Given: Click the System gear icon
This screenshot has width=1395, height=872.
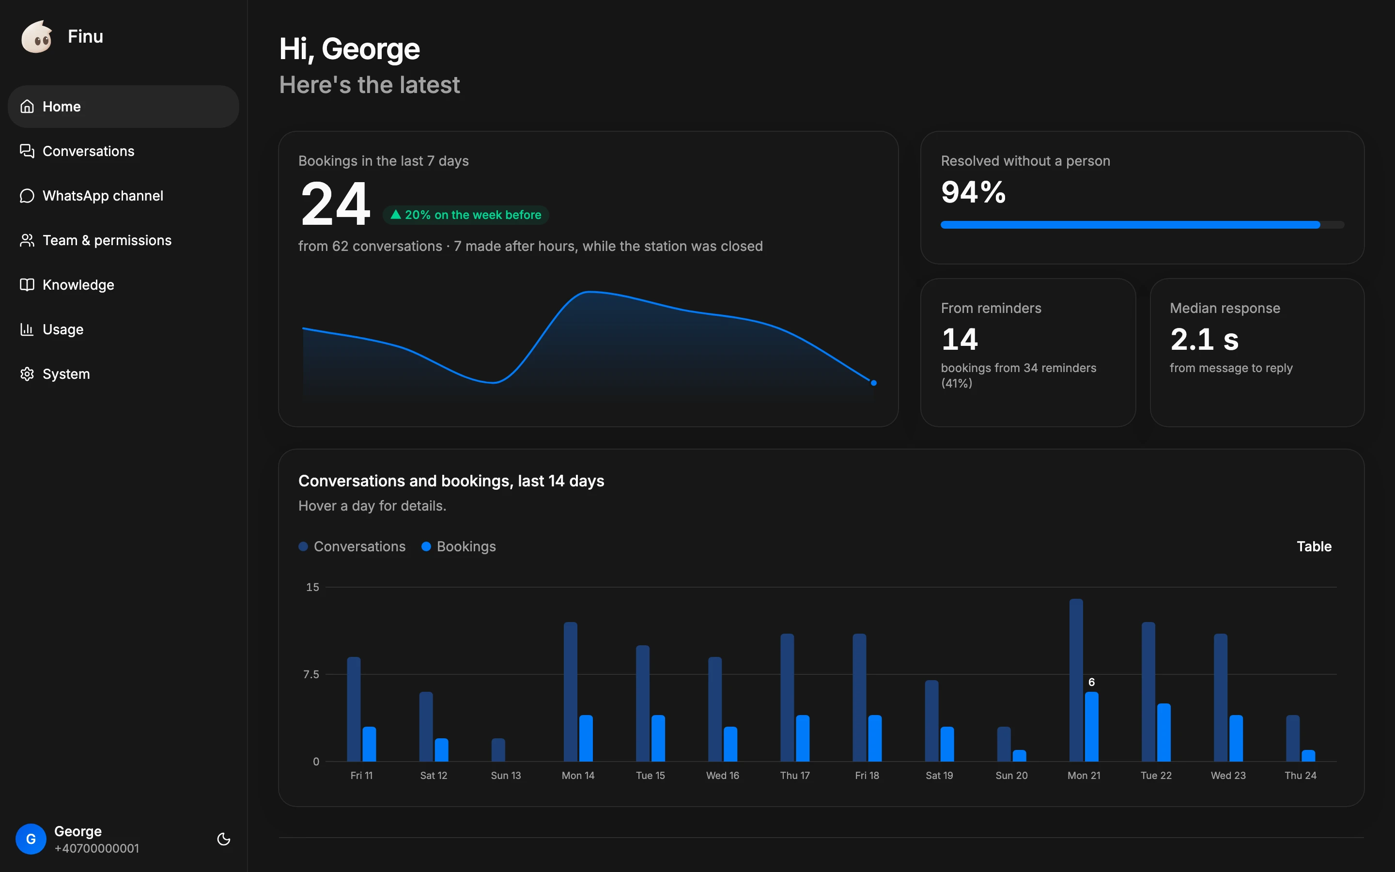Looking at the screenshot, I should pos(27,374).
